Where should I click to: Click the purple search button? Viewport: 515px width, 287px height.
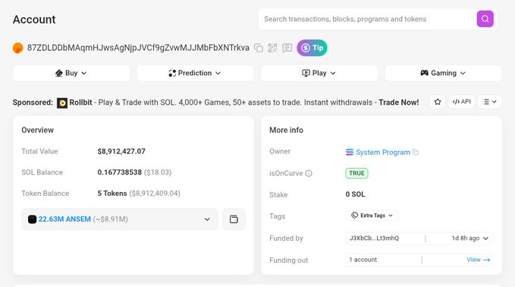point(485,19)
